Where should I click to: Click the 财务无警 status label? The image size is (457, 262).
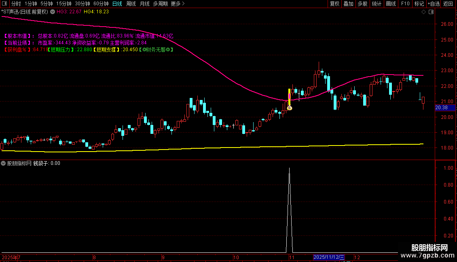(156, 50)
